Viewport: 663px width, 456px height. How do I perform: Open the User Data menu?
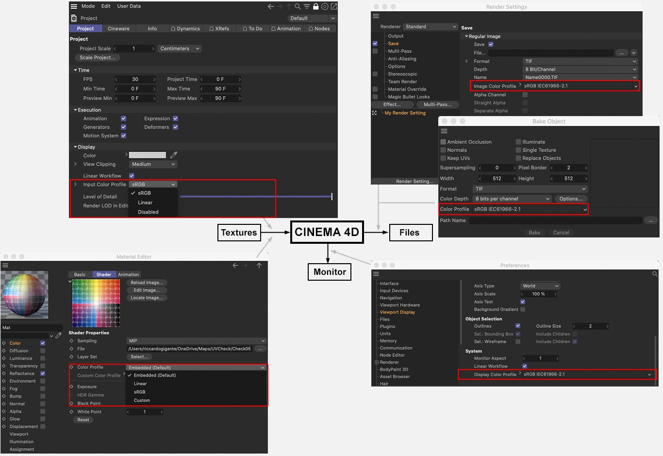(129, 6)
